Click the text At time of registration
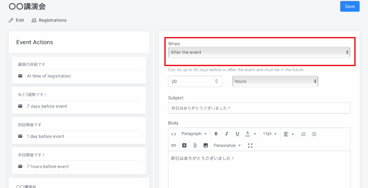This screenshot has width=368, height=188. click(x=49, y=76)
